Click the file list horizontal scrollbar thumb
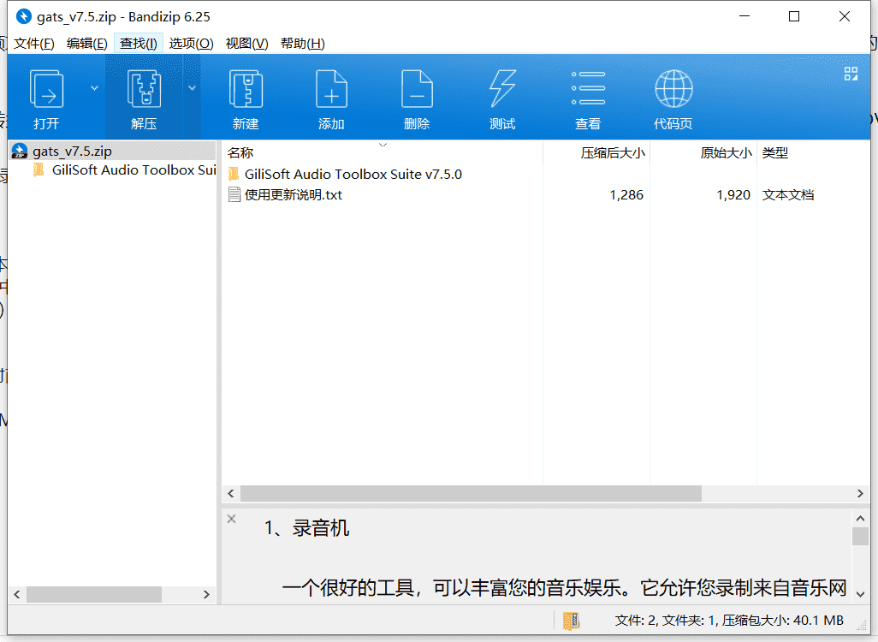Screen dimensions: 878x642 click(x=471, y=494)
